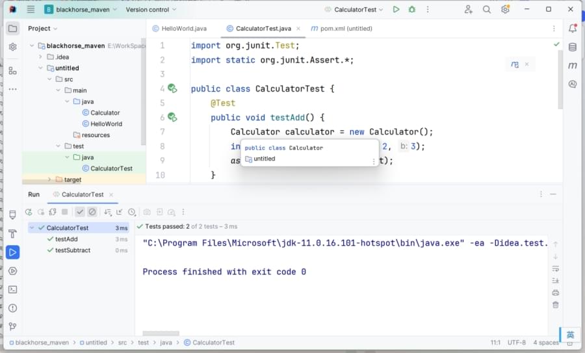Open the CalculatorTest run configuration dropdown
The height and width of the screenshot is (353, 585).
(x=354, y=10)
